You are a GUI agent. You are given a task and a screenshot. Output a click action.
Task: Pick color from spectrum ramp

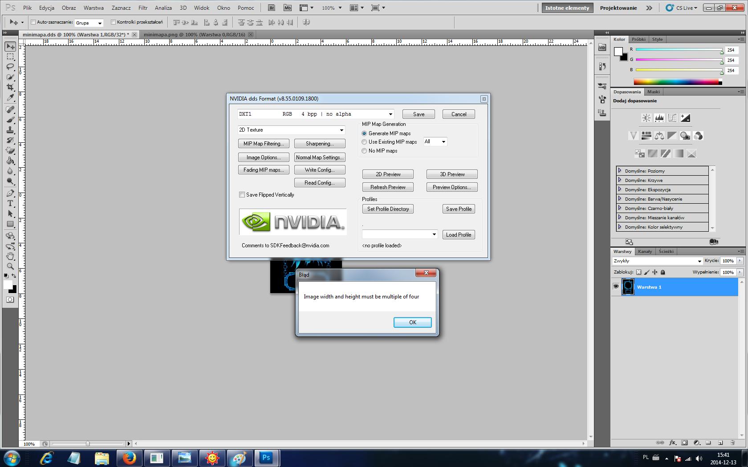pos(678,82)
